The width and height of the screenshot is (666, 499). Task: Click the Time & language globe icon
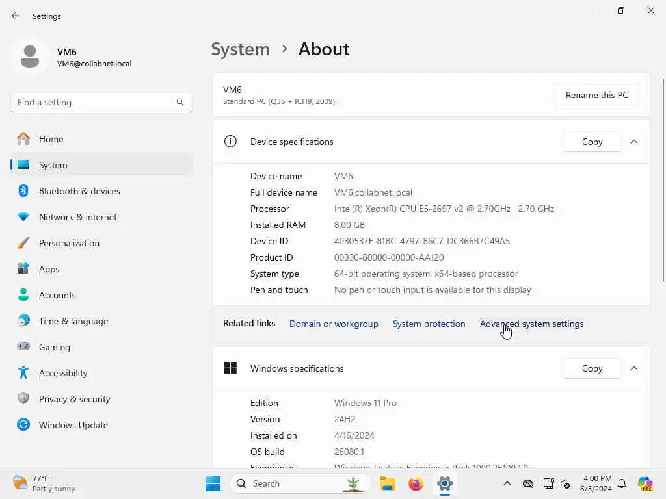(x=23, y=320)
